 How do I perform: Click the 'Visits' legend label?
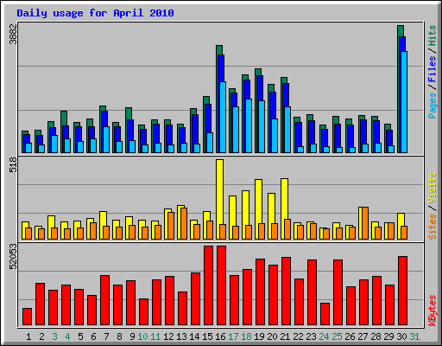pyautogui.click(x=432, y=188)
